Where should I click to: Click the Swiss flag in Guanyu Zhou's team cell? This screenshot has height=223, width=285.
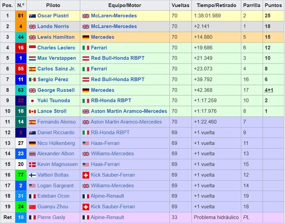pos(86,207)
